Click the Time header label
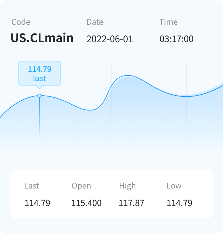Viewport: 223px width, 234px height. [168, 22]
